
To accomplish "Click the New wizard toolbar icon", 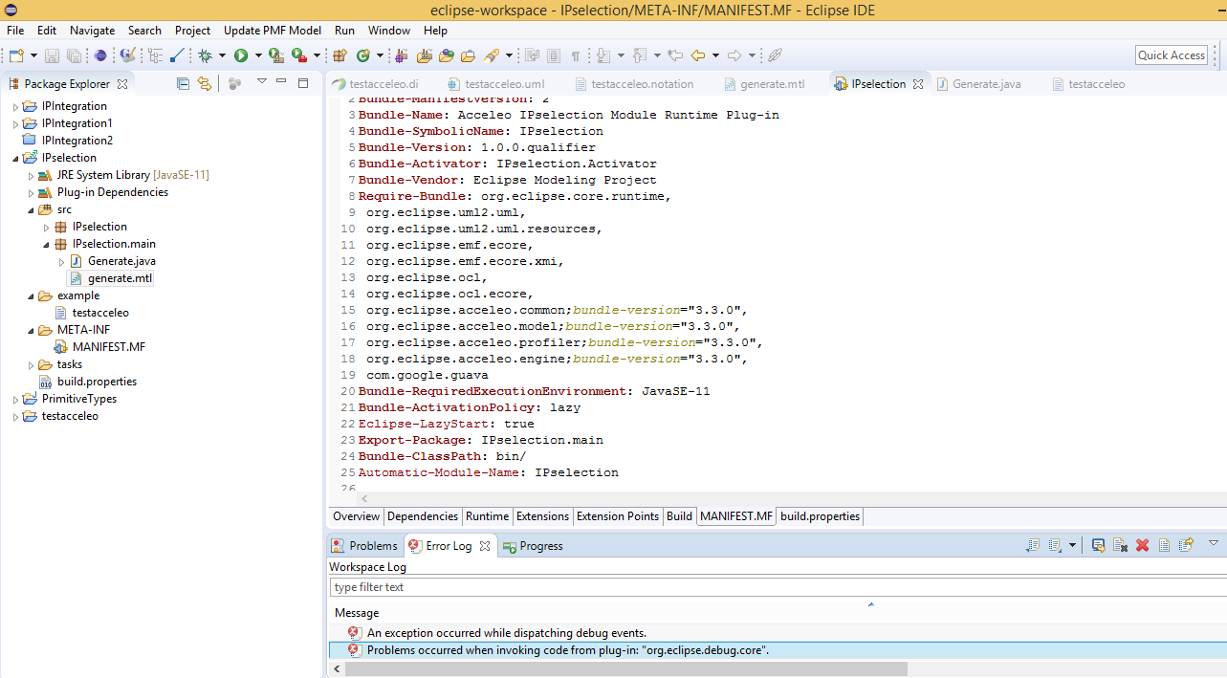I will [x=16, y=55].
